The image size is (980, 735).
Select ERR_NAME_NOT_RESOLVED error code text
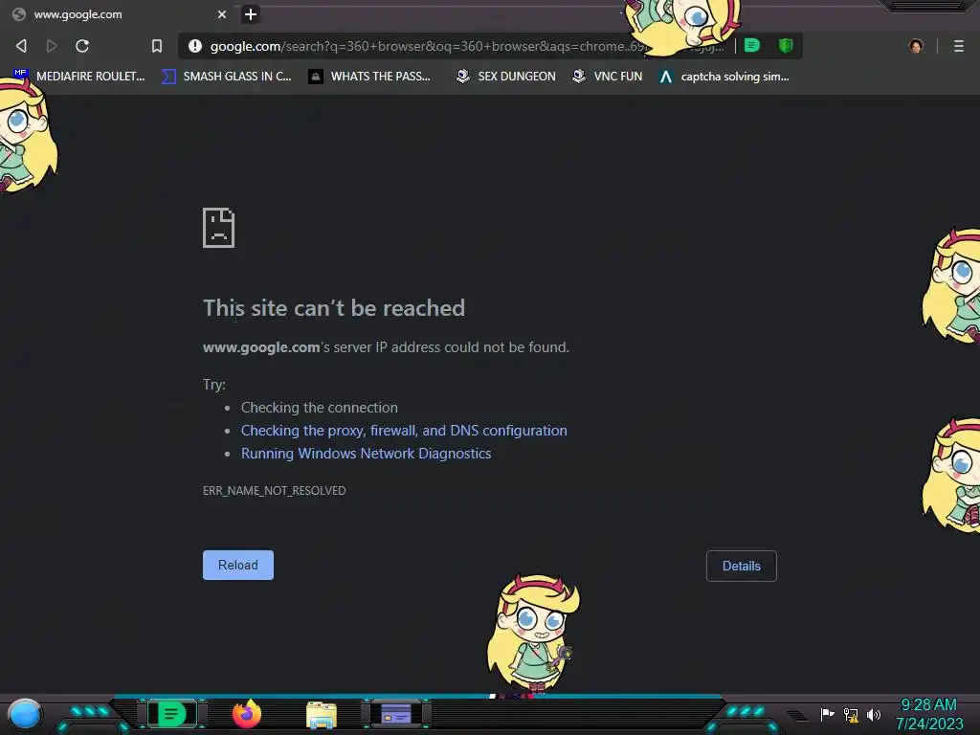(274, 491)
